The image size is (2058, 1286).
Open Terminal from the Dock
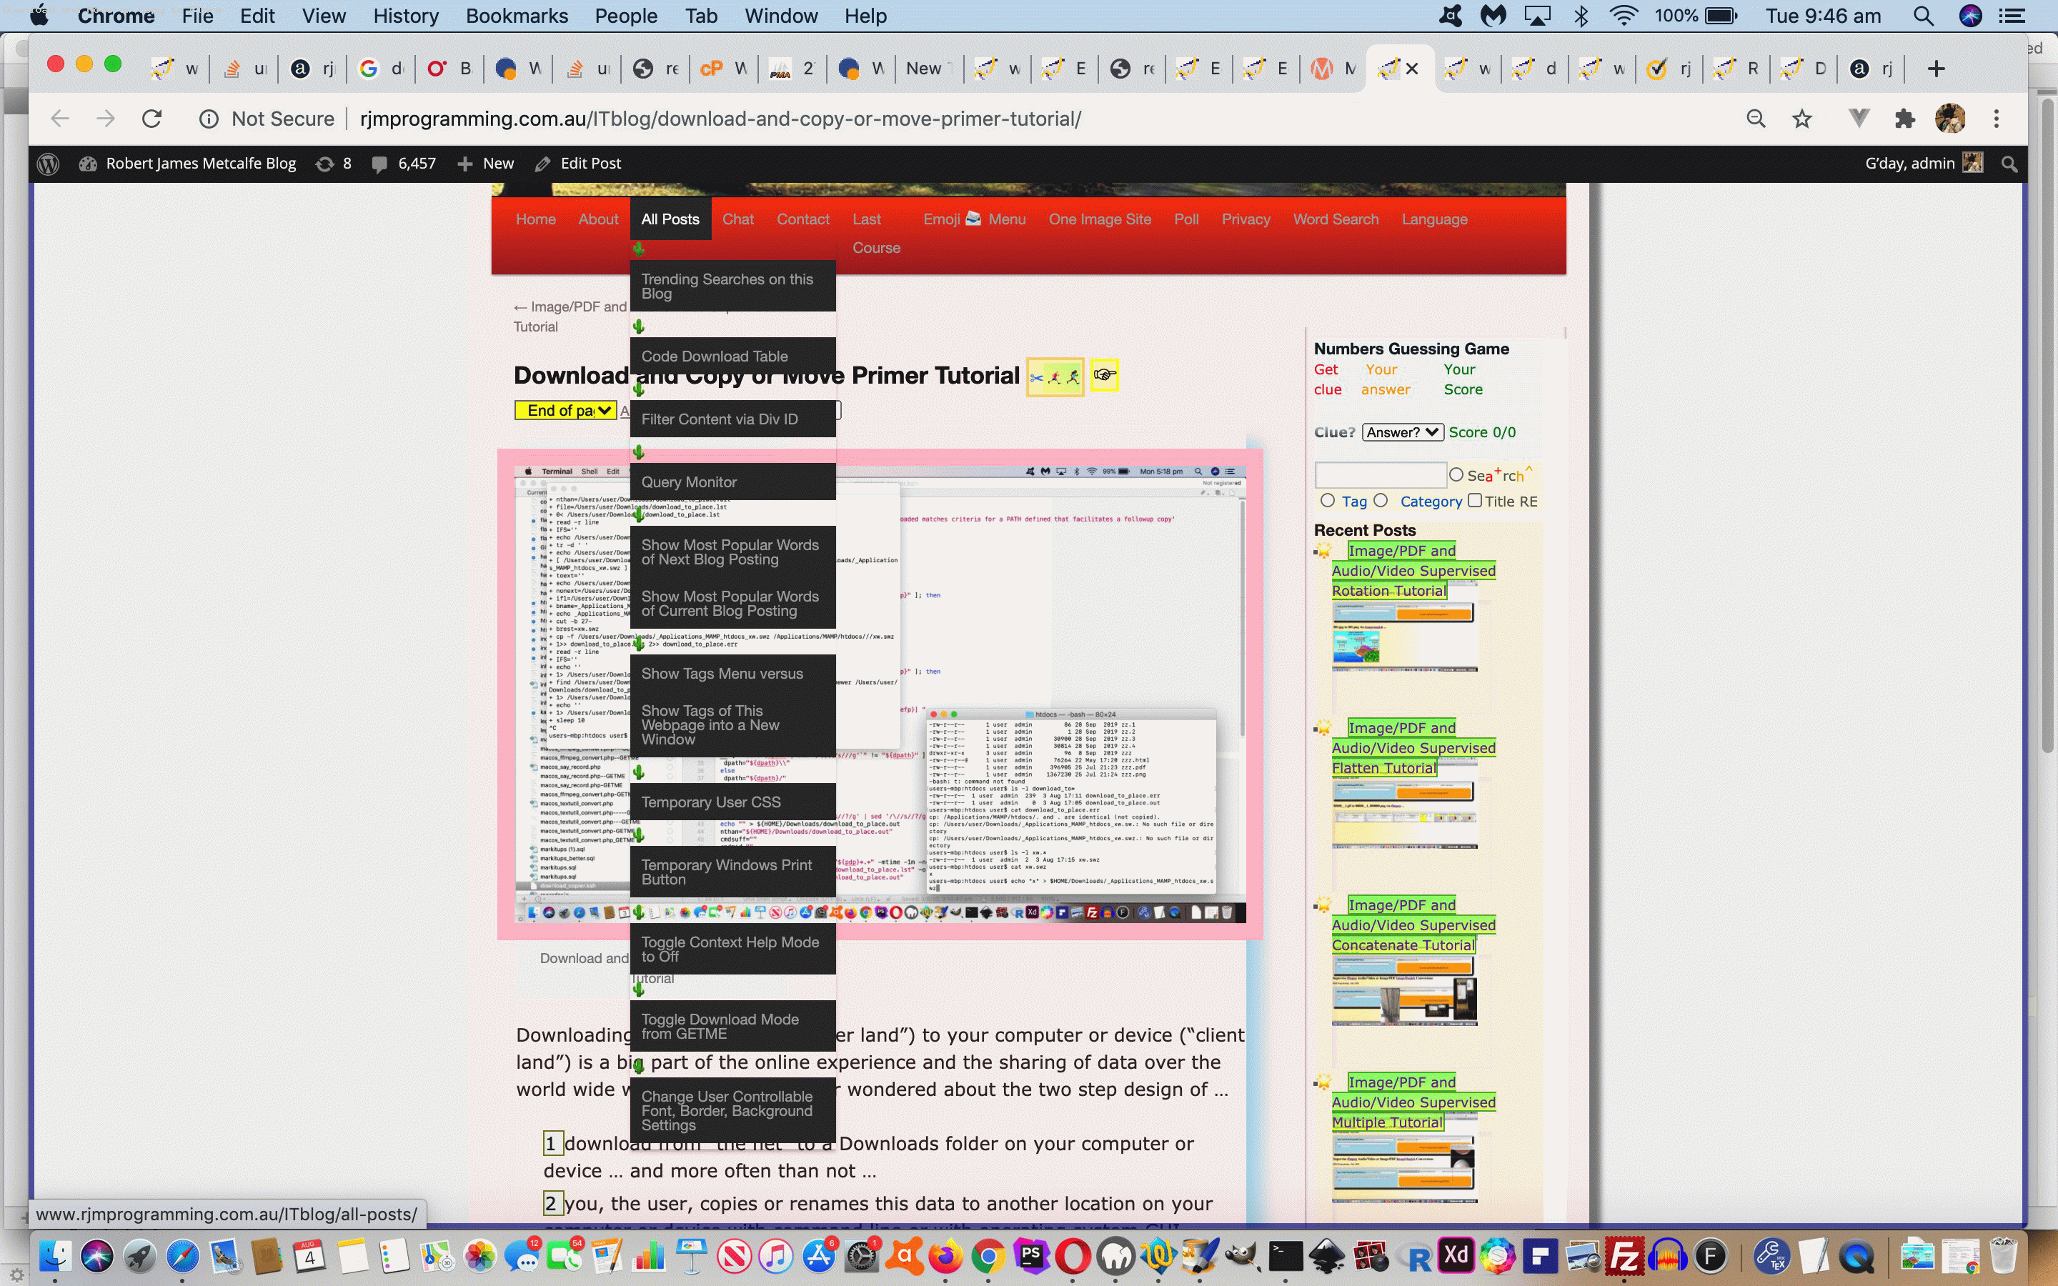[x=1285, y=1255]
